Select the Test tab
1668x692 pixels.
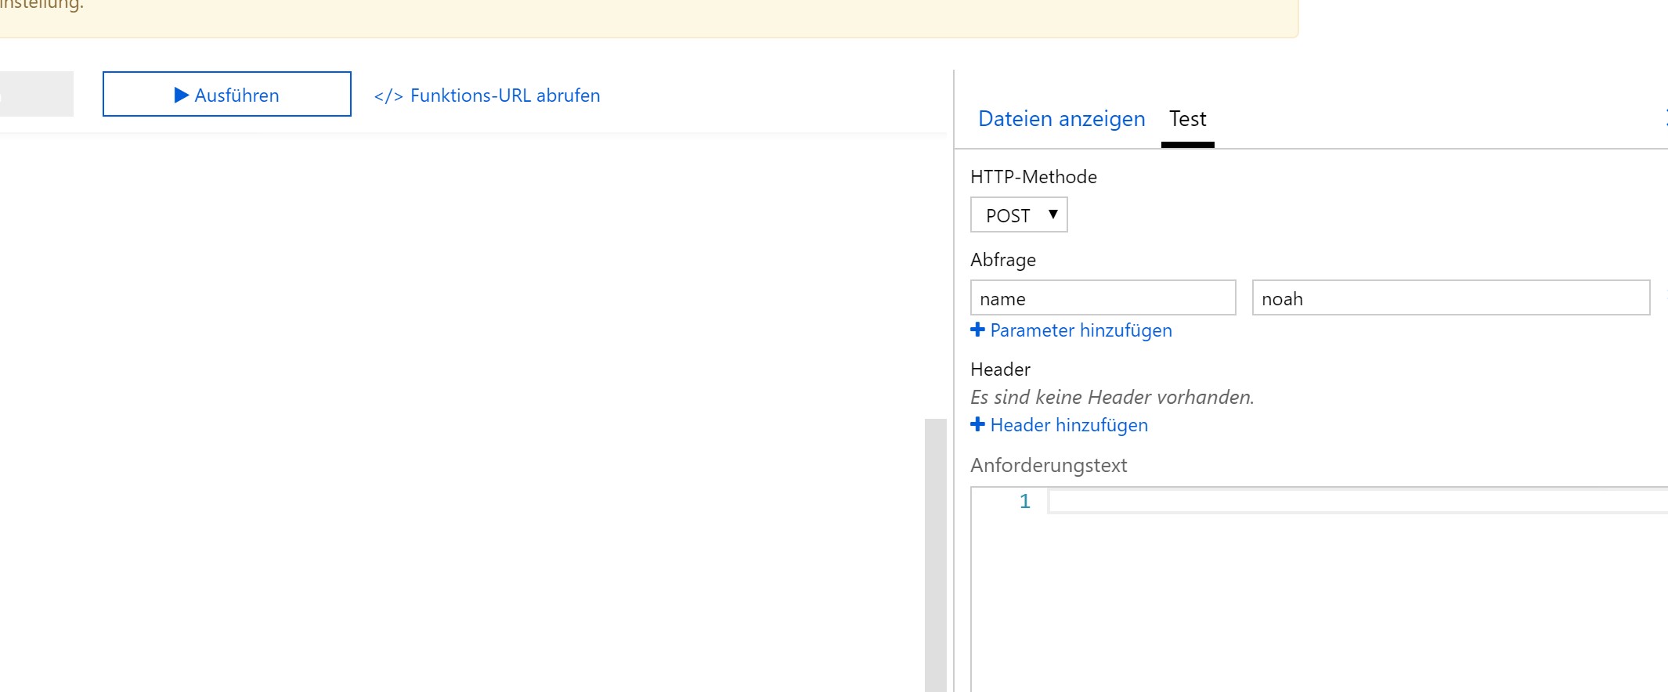coord(1187,119)
